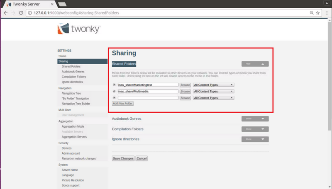Click the empty third folder path field
This screenshot has width=332, height=189.
pyautogui.click(x=148, y=98)
